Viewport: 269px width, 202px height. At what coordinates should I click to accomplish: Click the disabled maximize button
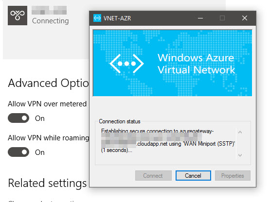(x=222, y=18)
